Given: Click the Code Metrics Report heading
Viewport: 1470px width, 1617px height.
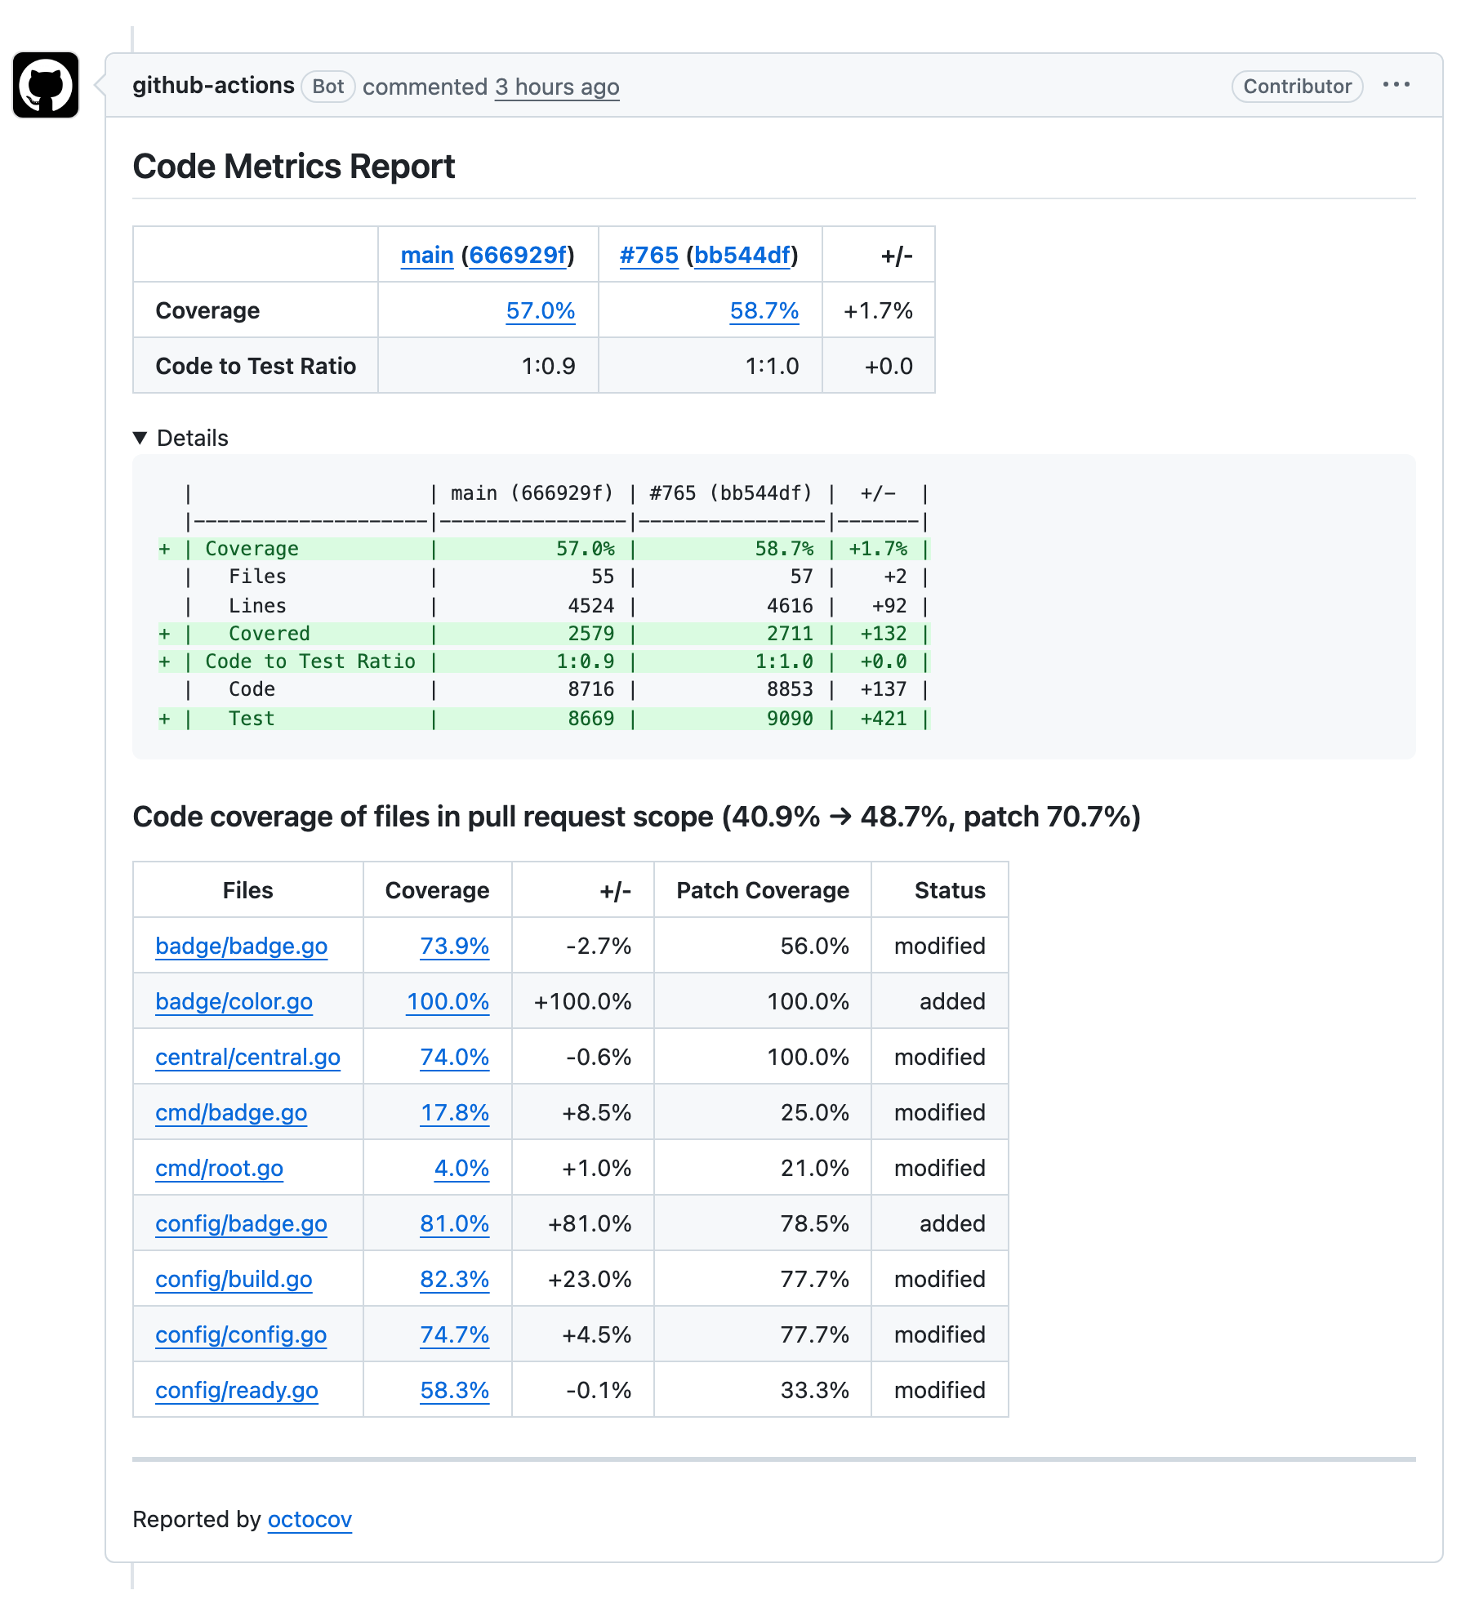Looking at the screenshot, I should point(294,167).
